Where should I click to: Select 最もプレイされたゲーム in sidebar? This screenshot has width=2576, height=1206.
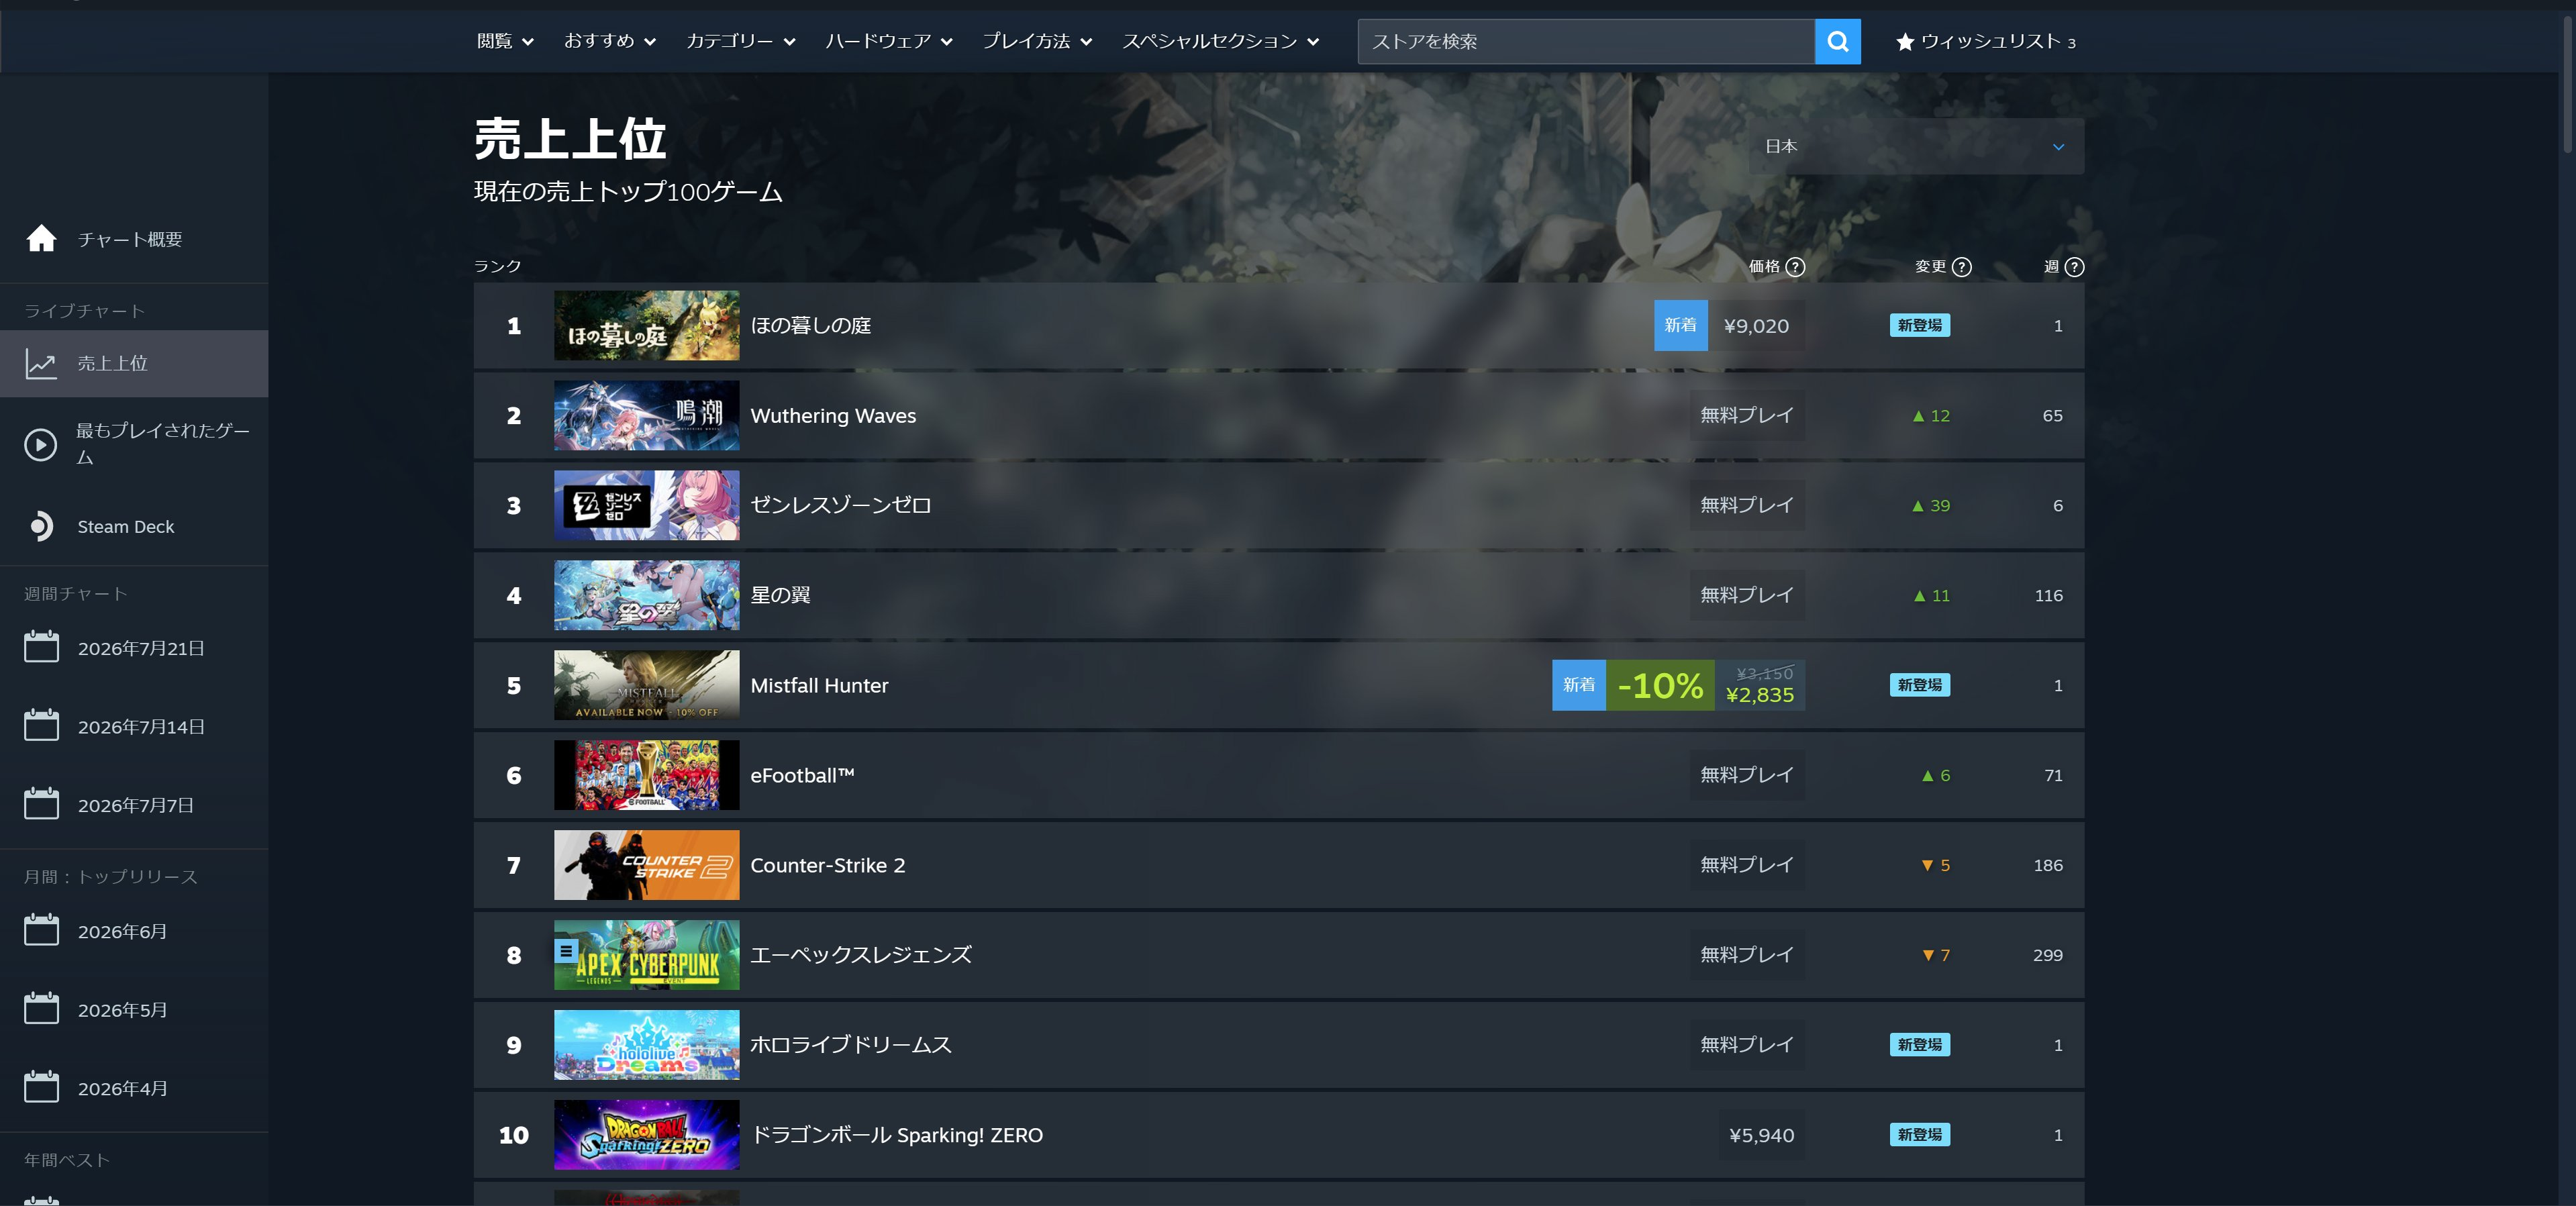click(134, 444)
